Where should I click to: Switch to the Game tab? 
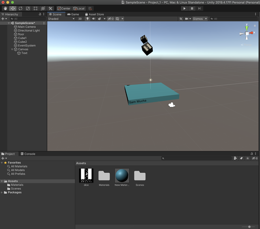click(73, 15)
